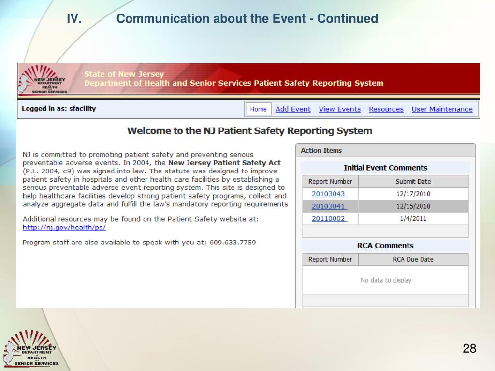Open User Maintenance link
This screenshot has width=495, height=371.
pos(442,109)
